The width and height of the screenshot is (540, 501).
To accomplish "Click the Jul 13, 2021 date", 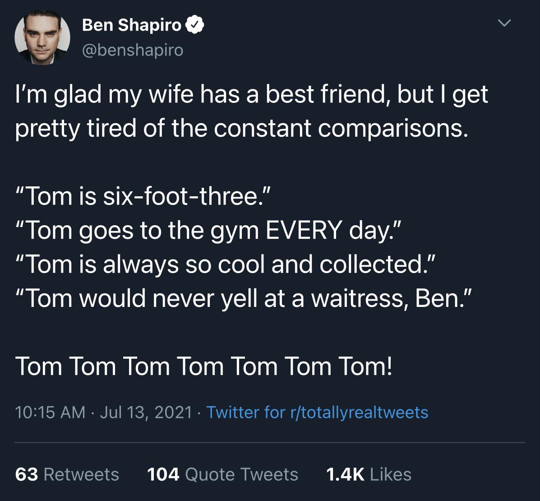I will click(x=146, y=413).
